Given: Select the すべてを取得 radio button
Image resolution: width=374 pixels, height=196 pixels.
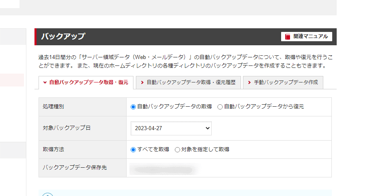Looking at the screenshot, I should (x=133, y=150).
